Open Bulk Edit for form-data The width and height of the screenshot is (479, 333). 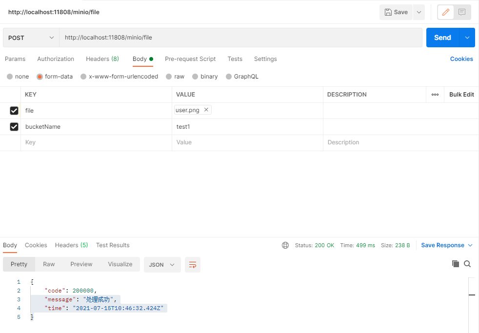click(x=461, y=94)
